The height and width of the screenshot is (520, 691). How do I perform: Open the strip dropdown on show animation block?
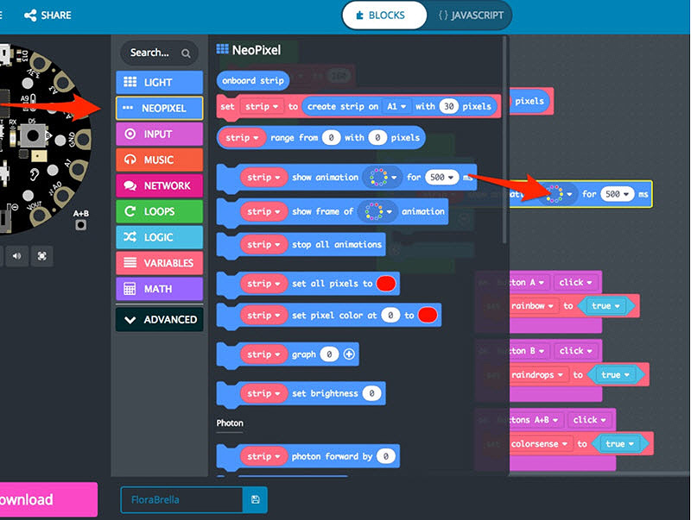pyautogui.click(x=263, y=178)
